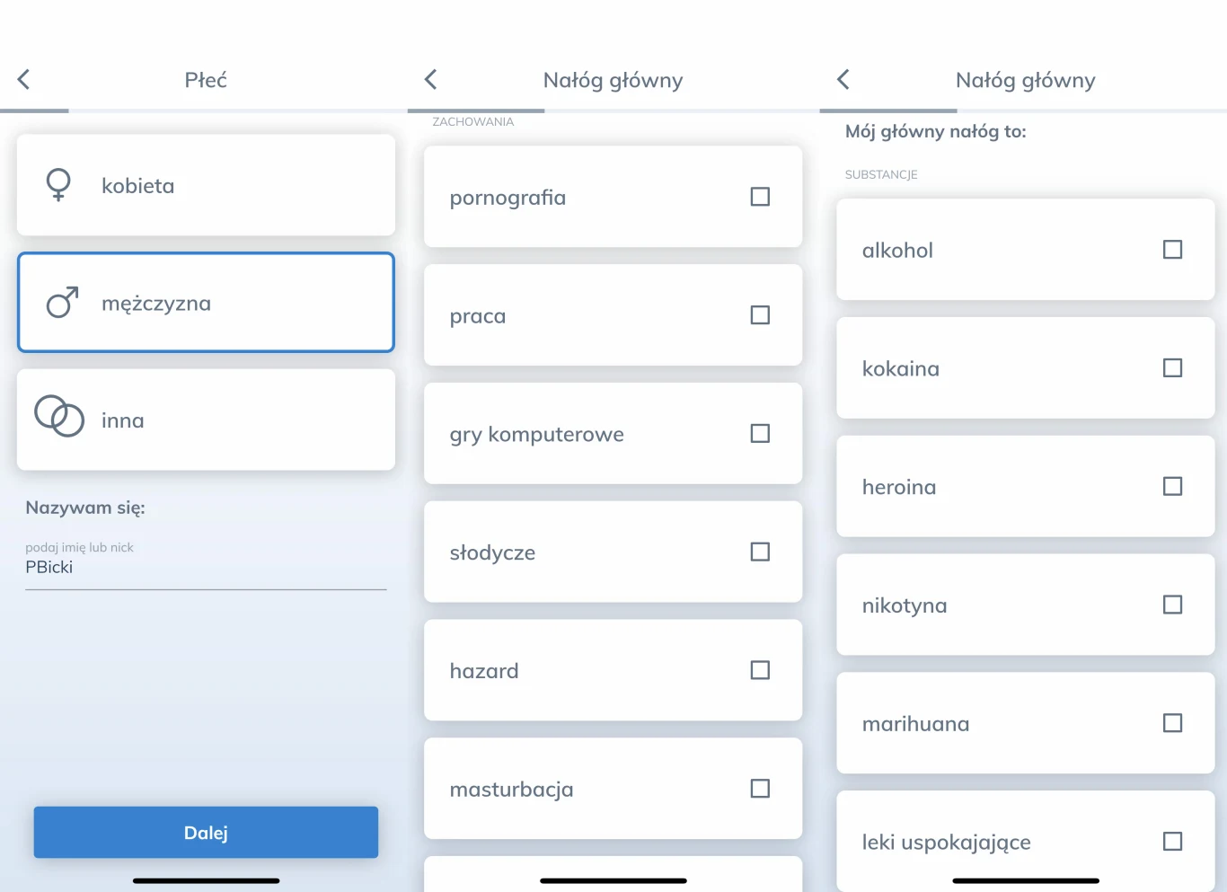The height and width of the screenshot is (892, 1227).
Task: Enable the alkohol checkbox
Action: (x=1172, y=250)
